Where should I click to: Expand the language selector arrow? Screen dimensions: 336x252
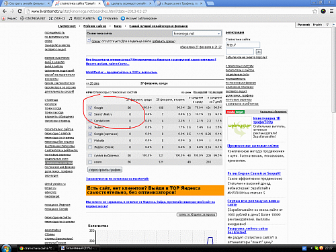(x=327, y=25)
